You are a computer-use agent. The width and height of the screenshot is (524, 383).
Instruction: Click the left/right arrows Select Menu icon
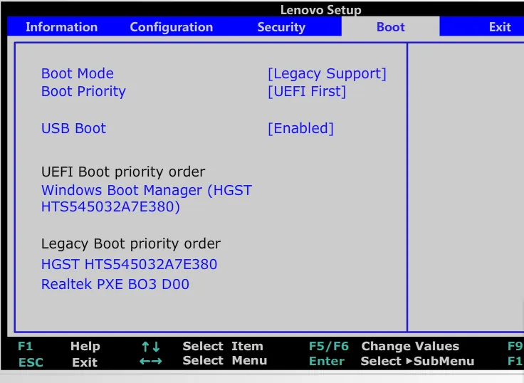[151, 361]
